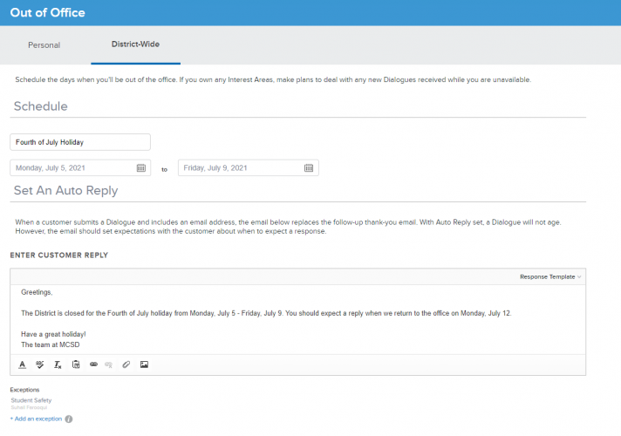Viewport: 621px width, 436px height.
Task: Open the Student Safety exception
Action: (x=31, y=400)
